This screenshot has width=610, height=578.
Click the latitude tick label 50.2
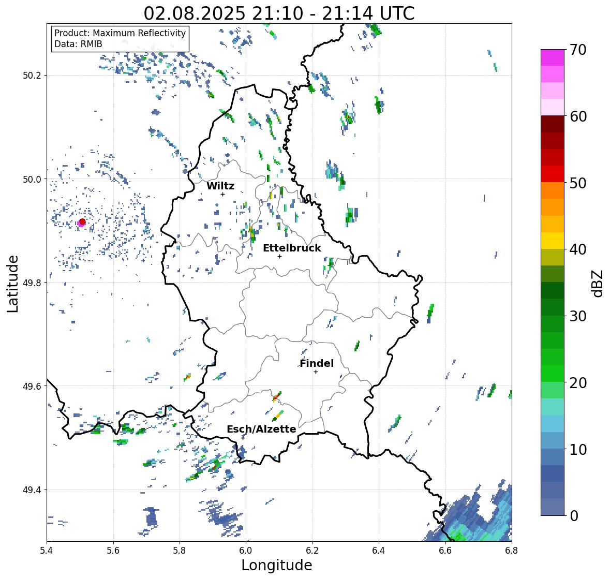click(x=32, y=76)
